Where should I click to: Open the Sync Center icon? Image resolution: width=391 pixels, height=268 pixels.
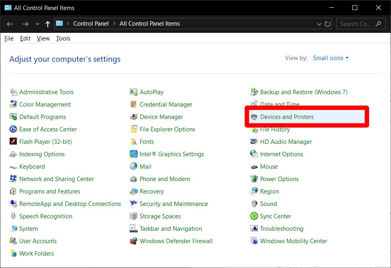point(254,216)
